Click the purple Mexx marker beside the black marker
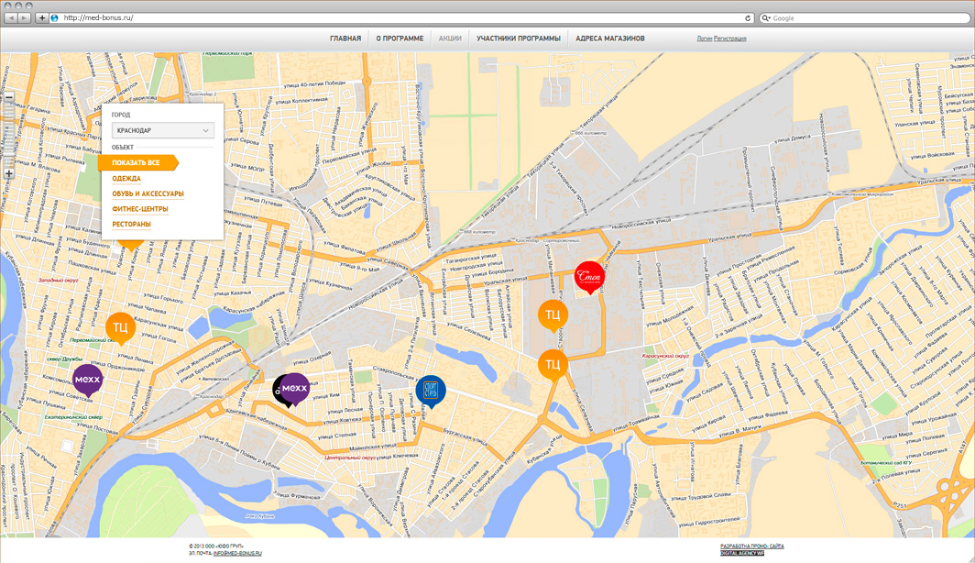The height and width of the screenshot is (563, 975). coord(295,389)
